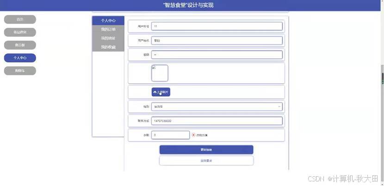Image resolution: width=384 pixels, height=186 pixels.
Task: Go to 首页 from left navigation
Action: point(20,19)
